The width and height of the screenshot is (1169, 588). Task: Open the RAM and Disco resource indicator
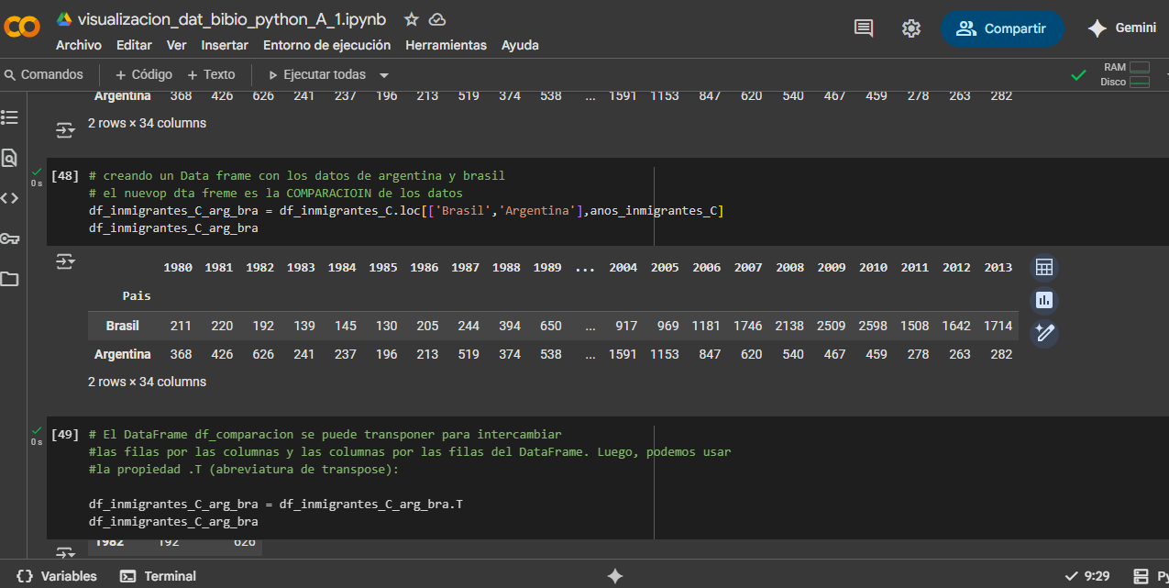coord(1126,74)
